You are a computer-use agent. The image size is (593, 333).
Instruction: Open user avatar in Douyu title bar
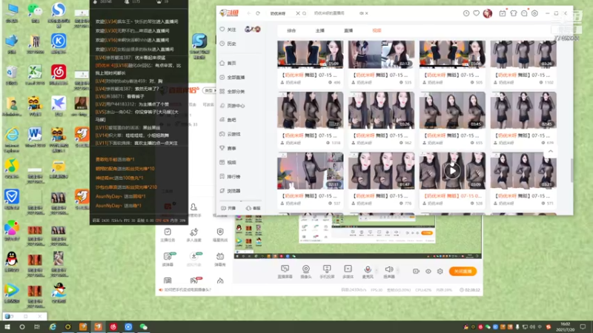(x=488, y=13)
